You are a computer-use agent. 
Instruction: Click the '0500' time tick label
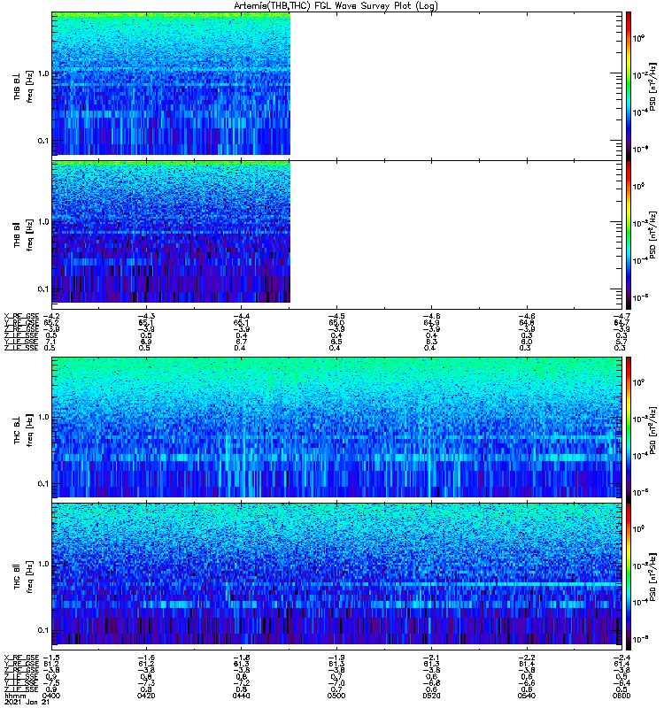pyautogui.click(x=336, y=696)
